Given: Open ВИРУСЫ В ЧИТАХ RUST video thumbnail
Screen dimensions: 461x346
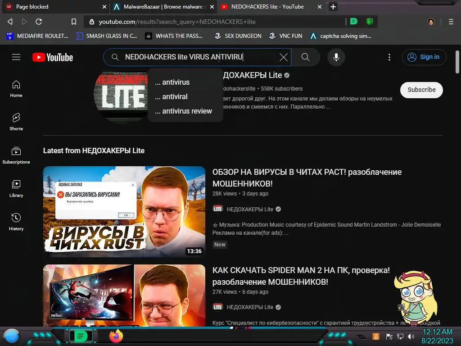Looking at the screenshot, I should coord(124,212).
